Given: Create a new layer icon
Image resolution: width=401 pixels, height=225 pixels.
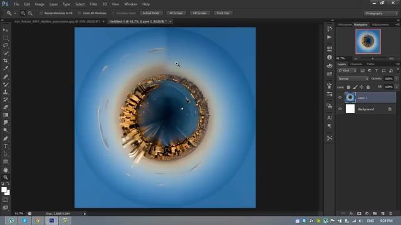Looking at the screenshot, I should click(x=383, y=214).
